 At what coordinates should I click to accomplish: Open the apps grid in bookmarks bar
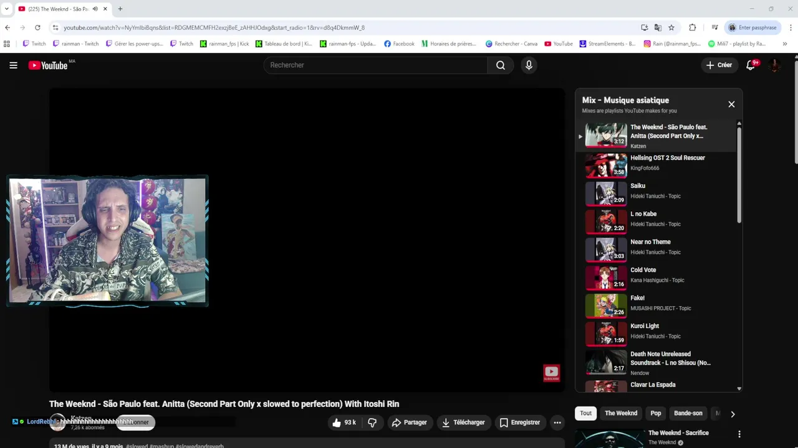(7, 44)
